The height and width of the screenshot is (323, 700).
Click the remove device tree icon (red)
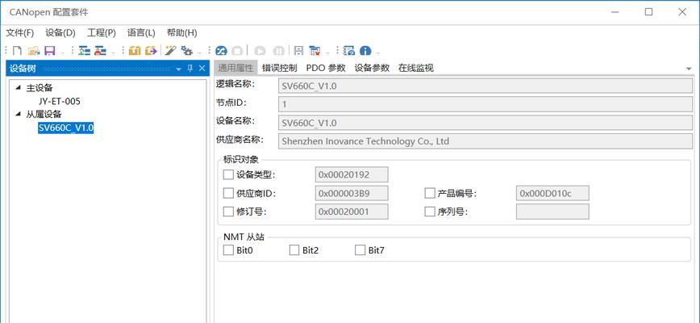pos(100,51)
